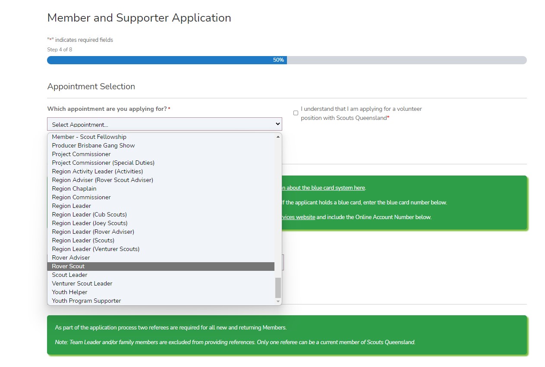
Task: Click dropdown list scroll-up arrow
Action: point(278,136)
